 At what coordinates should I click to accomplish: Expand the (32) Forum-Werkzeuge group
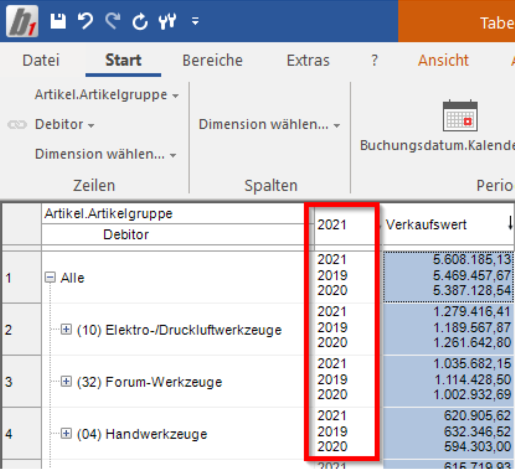[66, 382]
